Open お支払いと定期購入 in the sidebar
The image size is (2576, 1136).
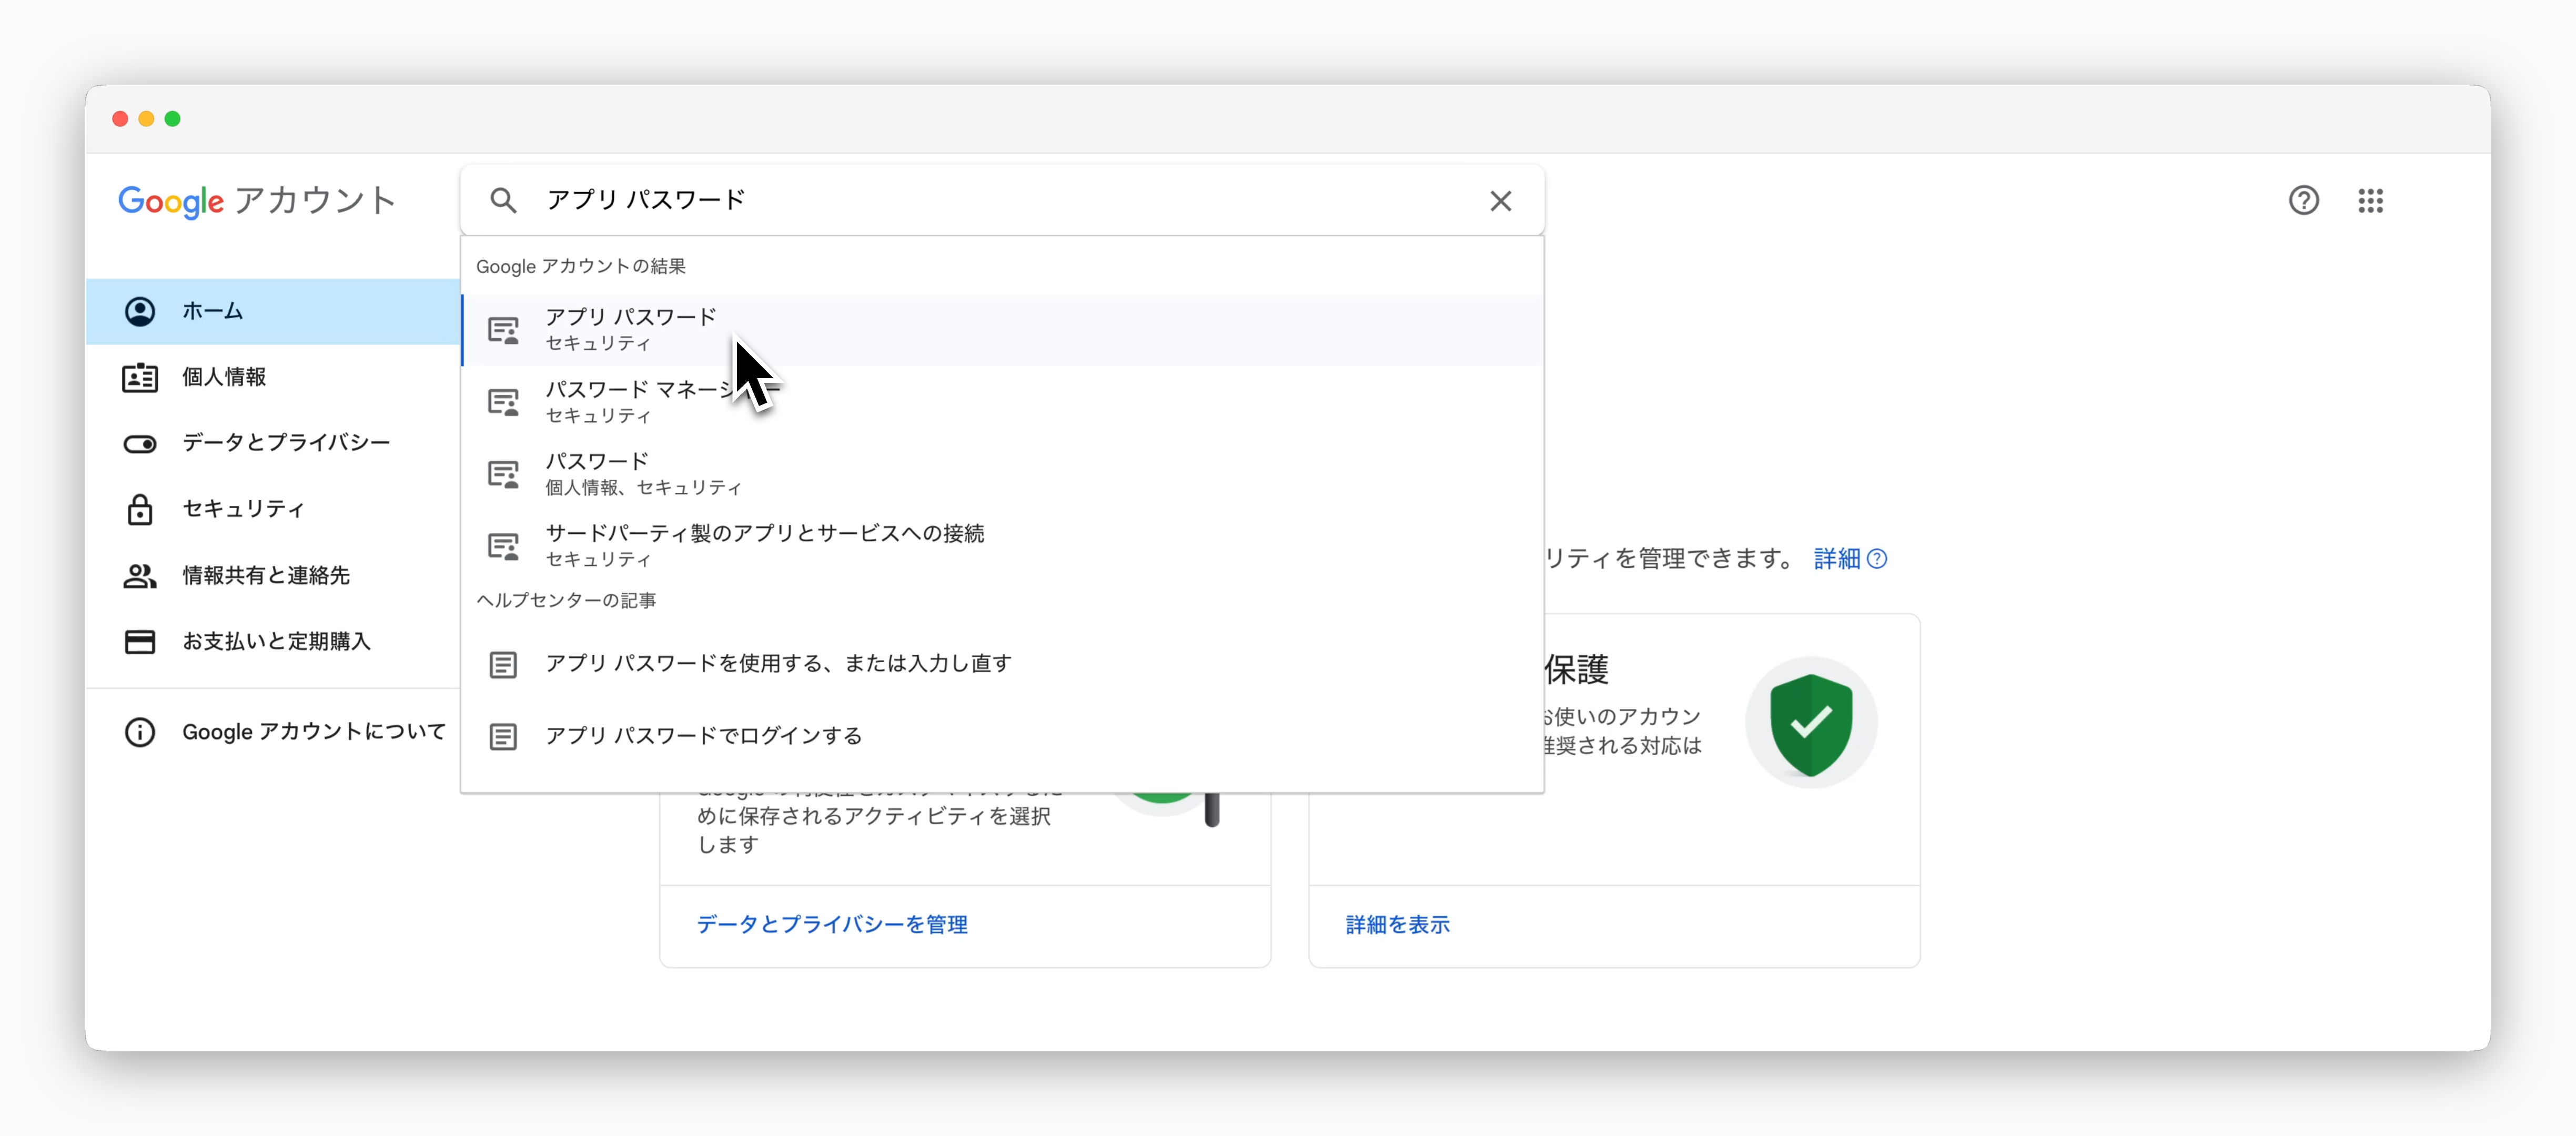(273, 641)
